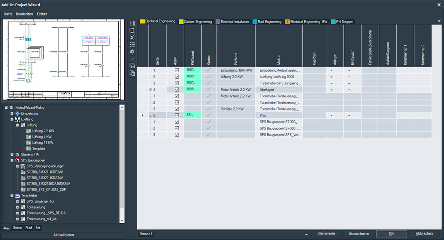This screenshot has height=240, width=444.
Task: Click the SPS Baugruppen icon in tree
Action: (x=17, y=160)
